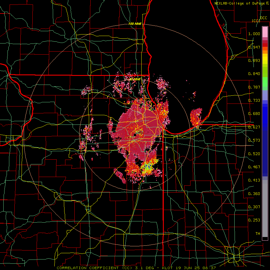Click the 08:37 timestamp in caption
The width and height of the screenshot is (270, 270).
[x=210, y=268]
